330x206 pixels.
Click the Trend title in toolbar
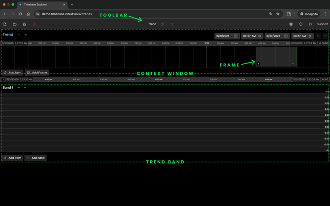click(152, 24)
